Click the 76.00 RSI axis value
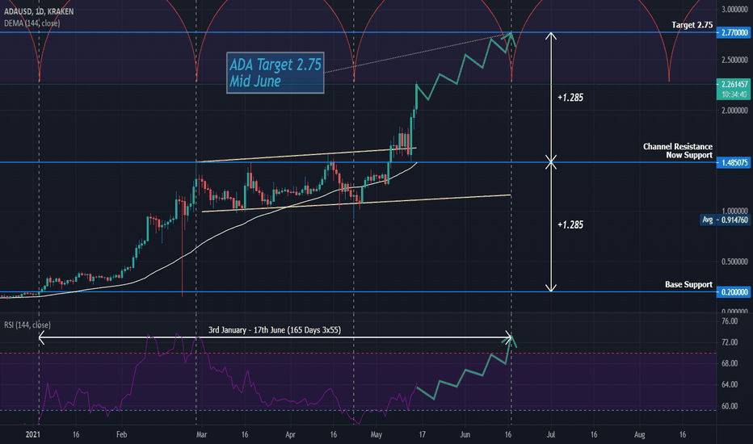Image resolution: width=753 pixels, height=444 pixels. pos(730,321)
